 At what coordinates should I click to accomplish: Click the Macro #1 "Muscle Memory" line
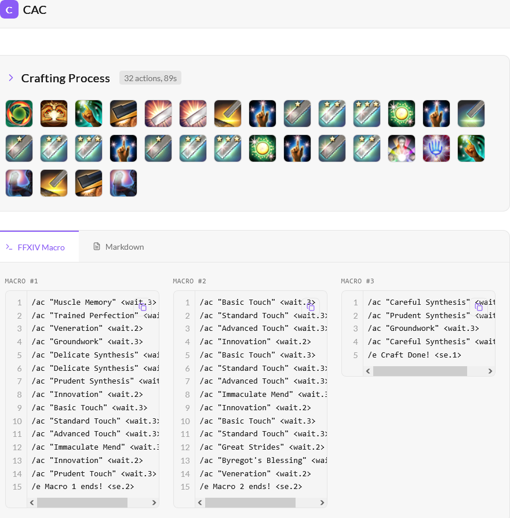[x=94, y=302]
